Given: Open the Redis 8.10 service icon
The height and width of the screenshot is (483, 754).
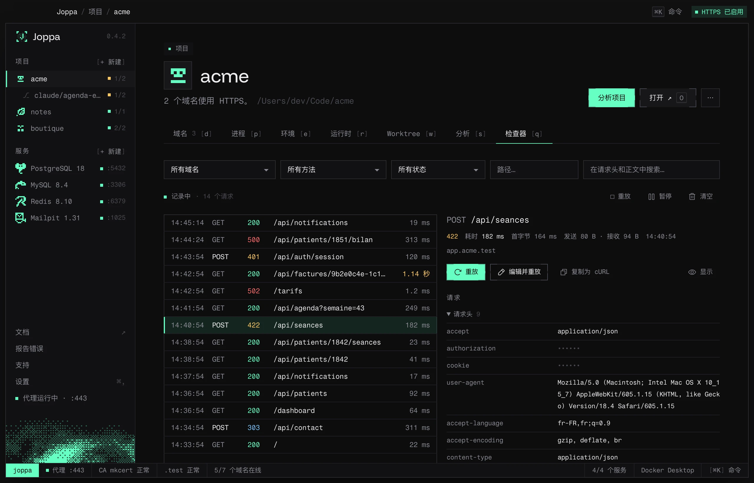Looking at the screenshot, I should 21,201.
